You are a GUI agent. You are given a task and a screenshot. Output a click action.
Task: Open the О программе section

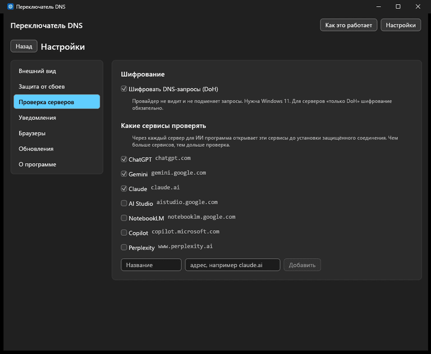click(57, 164)
